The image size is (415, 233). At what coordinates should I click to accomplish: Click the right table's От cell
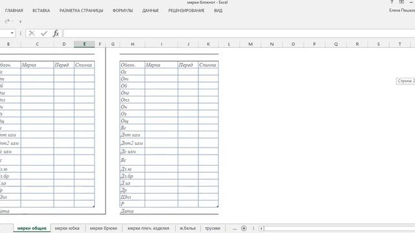(132, 79)
